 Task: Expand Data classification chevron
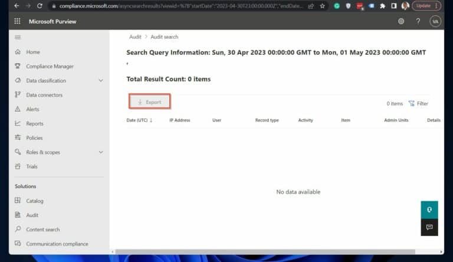[x=101, y=80]
